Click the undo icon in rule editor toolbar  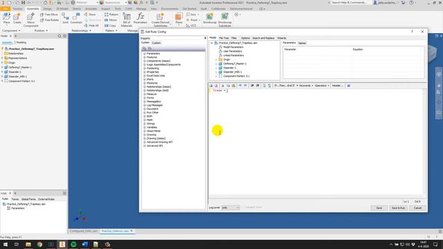[x=240, y=86]
